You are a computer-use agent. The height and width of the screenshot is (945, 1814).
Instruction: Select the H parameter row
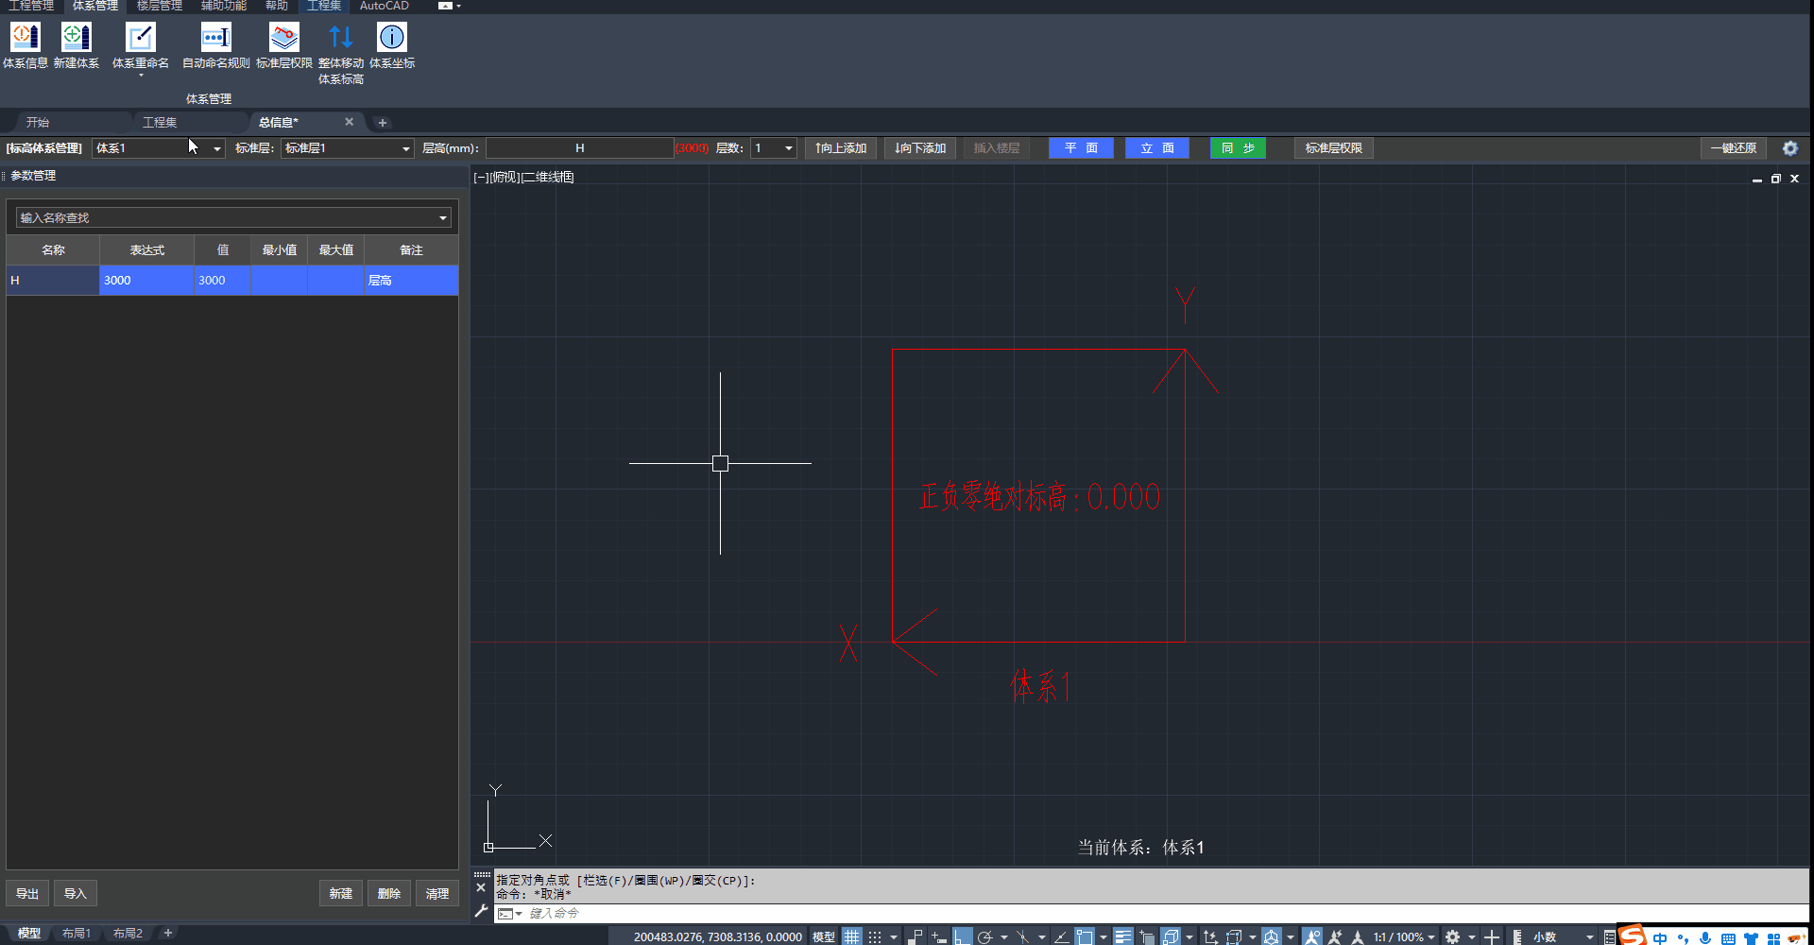[52, 281]
